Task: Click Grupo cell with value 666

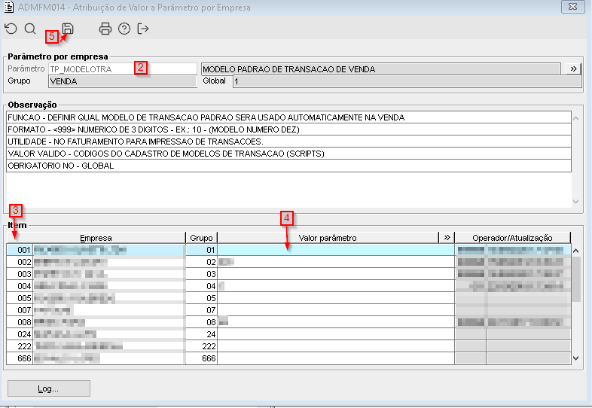Action: (x=202, y=358)
